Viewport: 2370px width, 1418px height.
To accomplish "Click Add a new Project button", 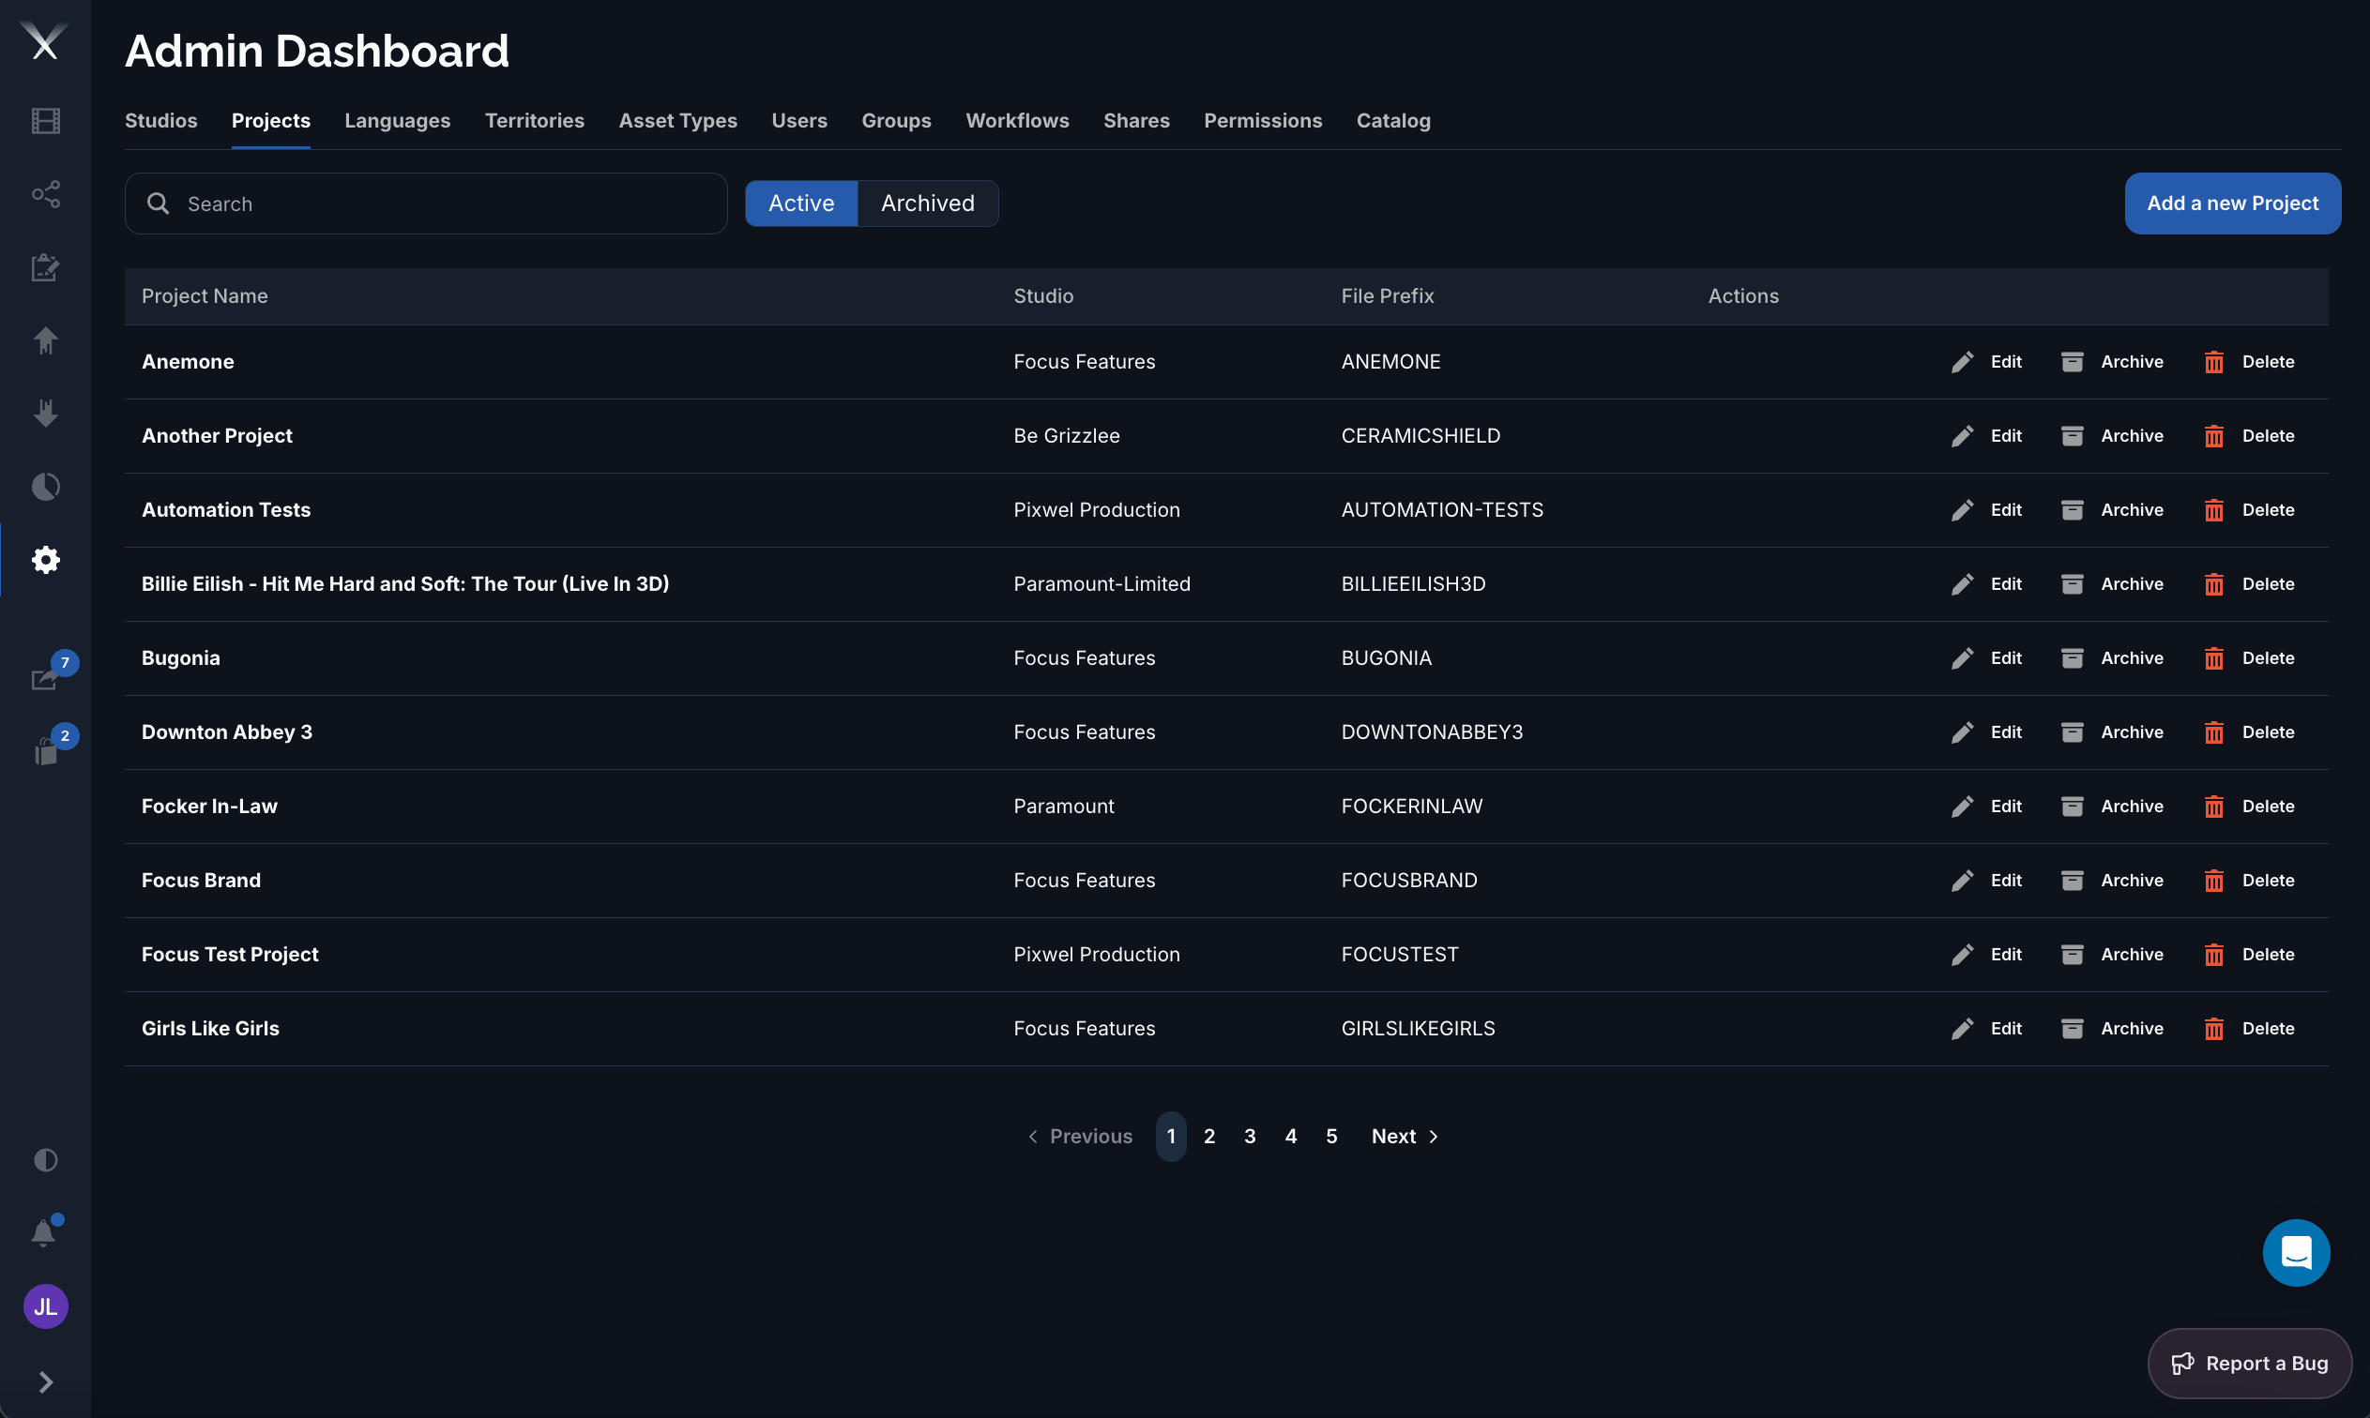I will click(x=2232, y=204).
